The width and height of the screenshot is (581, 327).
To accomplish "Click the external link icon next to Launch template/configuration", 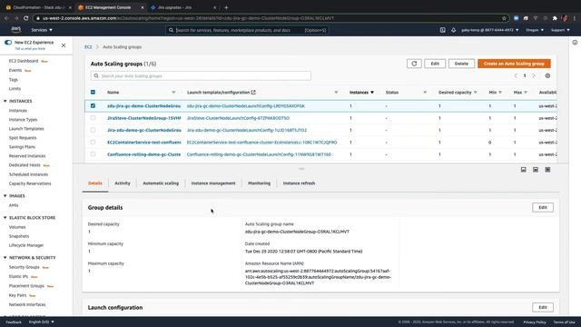I will pos(253,93).
